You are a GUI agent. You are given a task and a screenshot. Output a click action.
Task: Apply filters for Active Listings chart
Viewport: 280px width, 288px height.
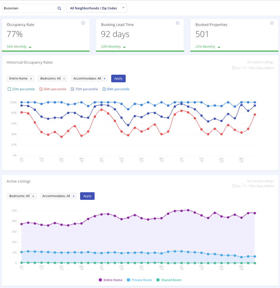click(87, 196)
